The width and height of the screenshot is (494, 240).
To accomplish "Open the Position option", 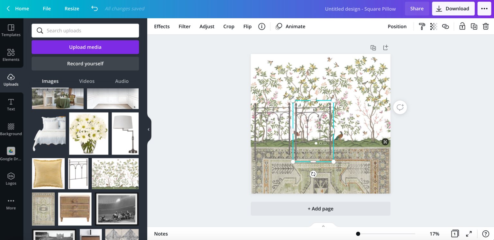I will point(397,26).
